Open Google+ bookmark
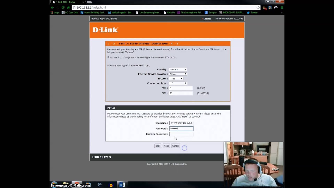334x188 pixels. 211,13
